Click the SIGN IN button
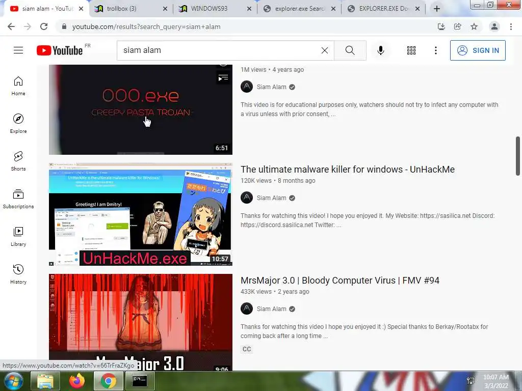The width and height of the screenshot is (522, 391). click(478, 50)
